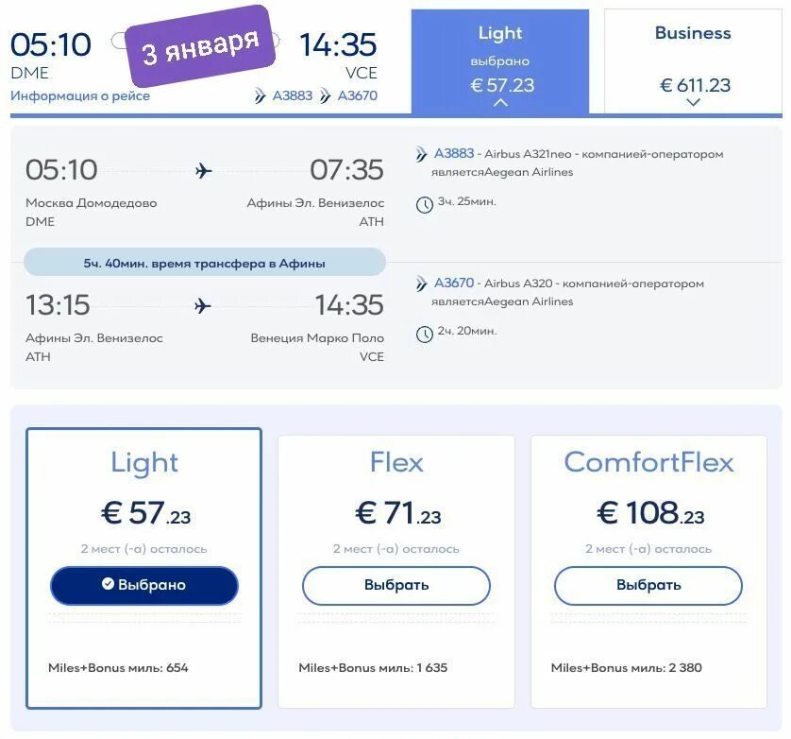This screenshot has width=791, height=739.
Task: Choose the Flex fare with Выбрать
Action: click(396, 586)
